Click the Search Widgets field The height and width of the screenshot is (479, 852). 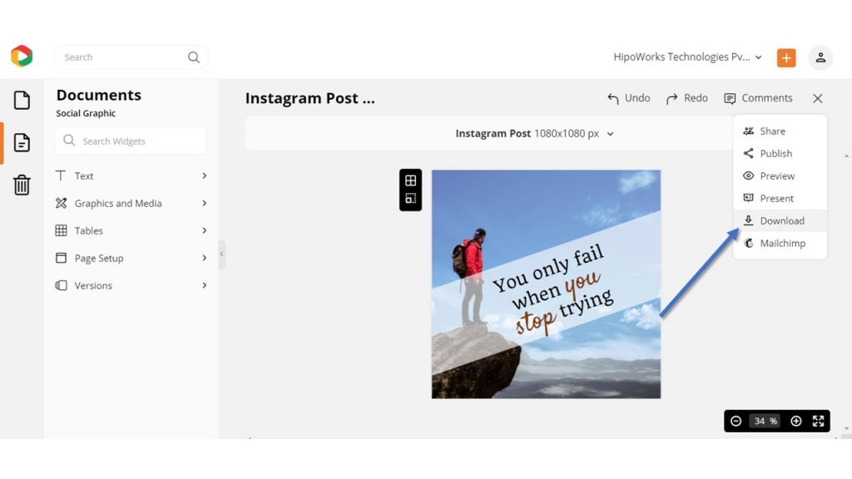coord(131,141)
